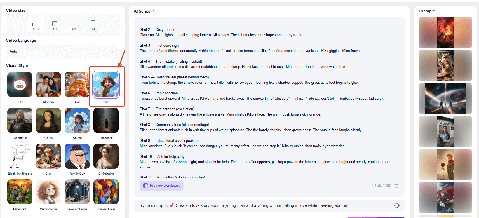Screen dimensions: 479x218
Task: Choose the 3:4 aspect ratio
Action: point(93,25)
